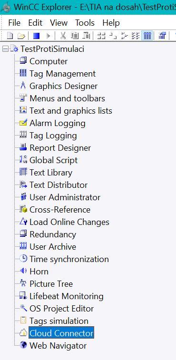
Task: Click the Global Script icon
Action: click(23, 160)
